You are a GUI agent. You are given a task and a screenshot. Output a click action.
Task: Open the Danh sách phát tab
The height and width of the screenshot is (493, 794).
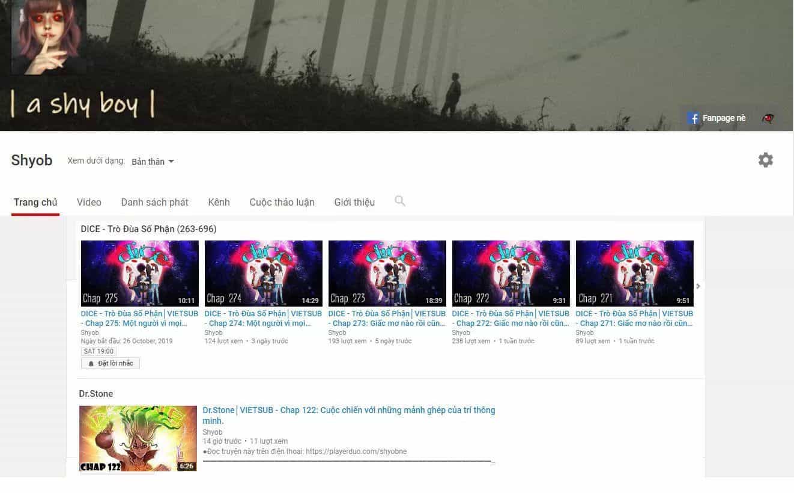point(154,202)
